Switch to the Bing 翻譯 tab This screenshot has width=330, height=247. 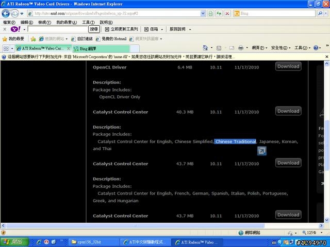tap(101, 48)
